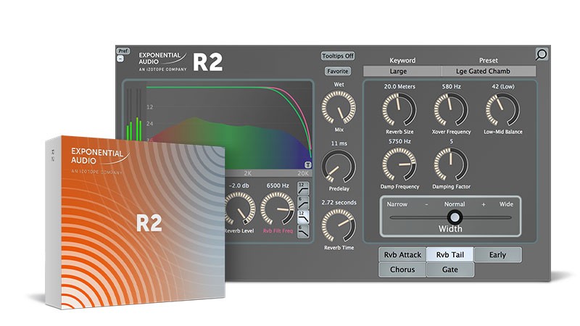Viewport: 580px width, 326px height.
Task: Click the Wet label above Mix
Action: [x=339, y=85]
